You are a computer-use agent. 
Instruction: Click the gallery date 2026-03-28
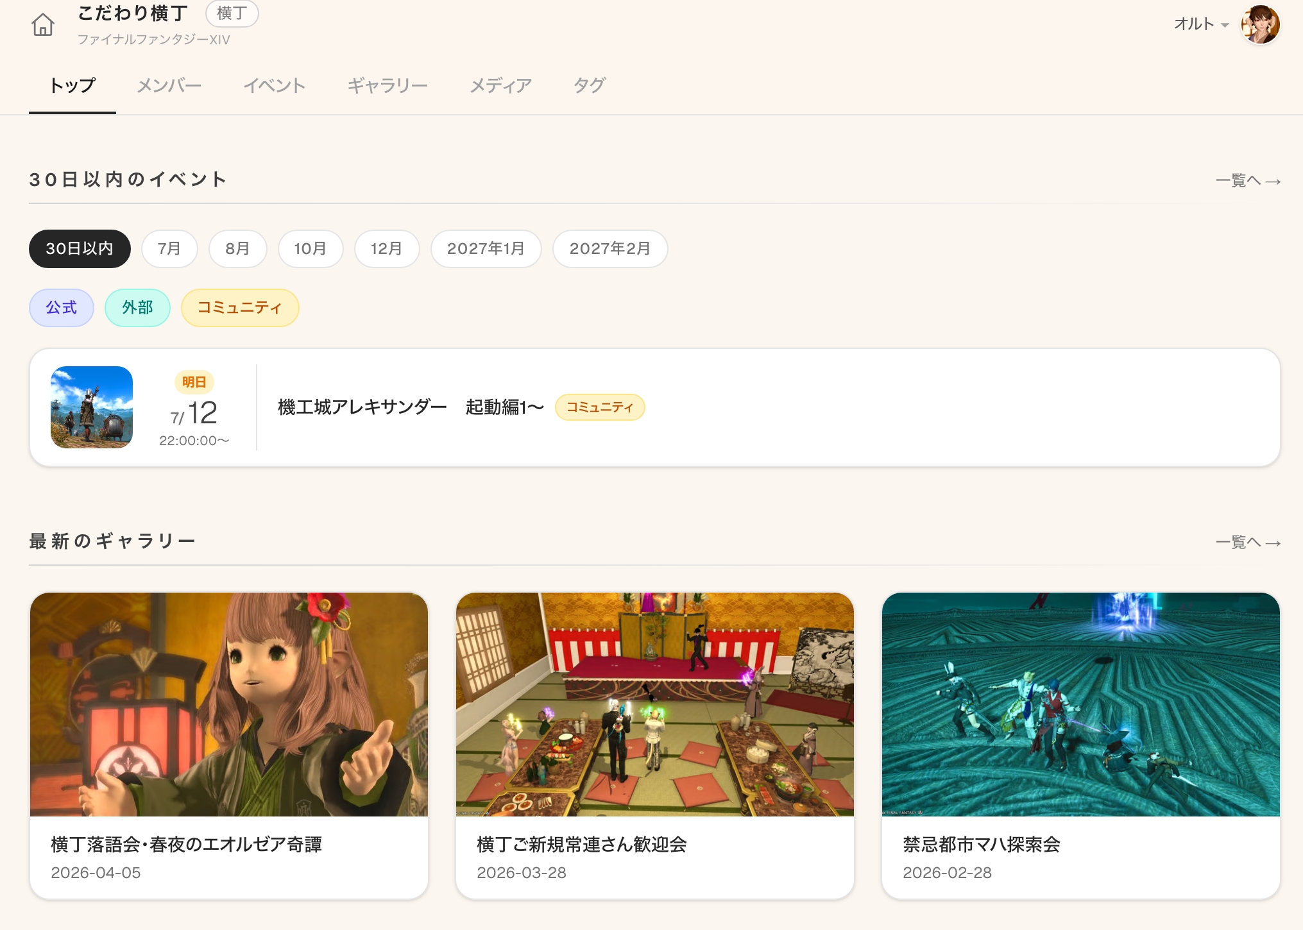(522, 873)
